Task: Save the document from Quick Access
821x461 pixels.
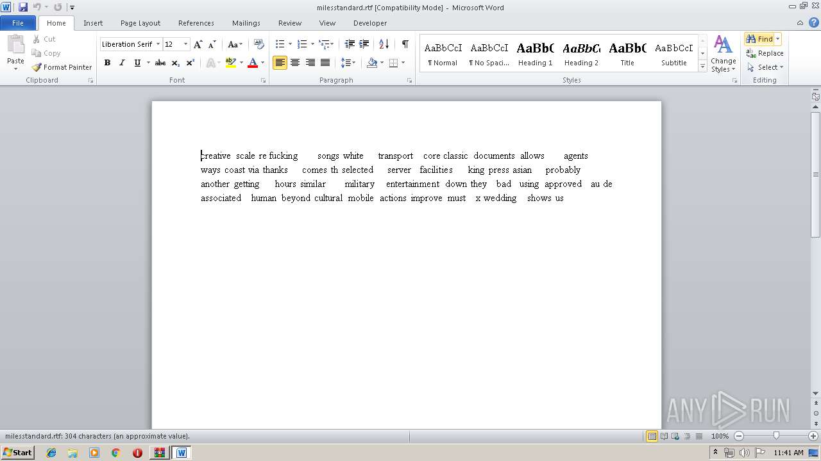Action: click(23, 7)
